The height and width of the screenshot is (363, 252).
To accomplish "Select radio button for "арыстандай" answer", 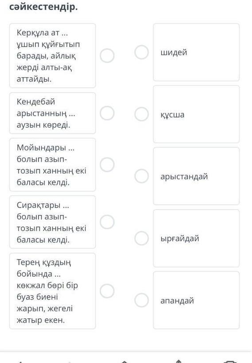I will (x=142, y=176).
